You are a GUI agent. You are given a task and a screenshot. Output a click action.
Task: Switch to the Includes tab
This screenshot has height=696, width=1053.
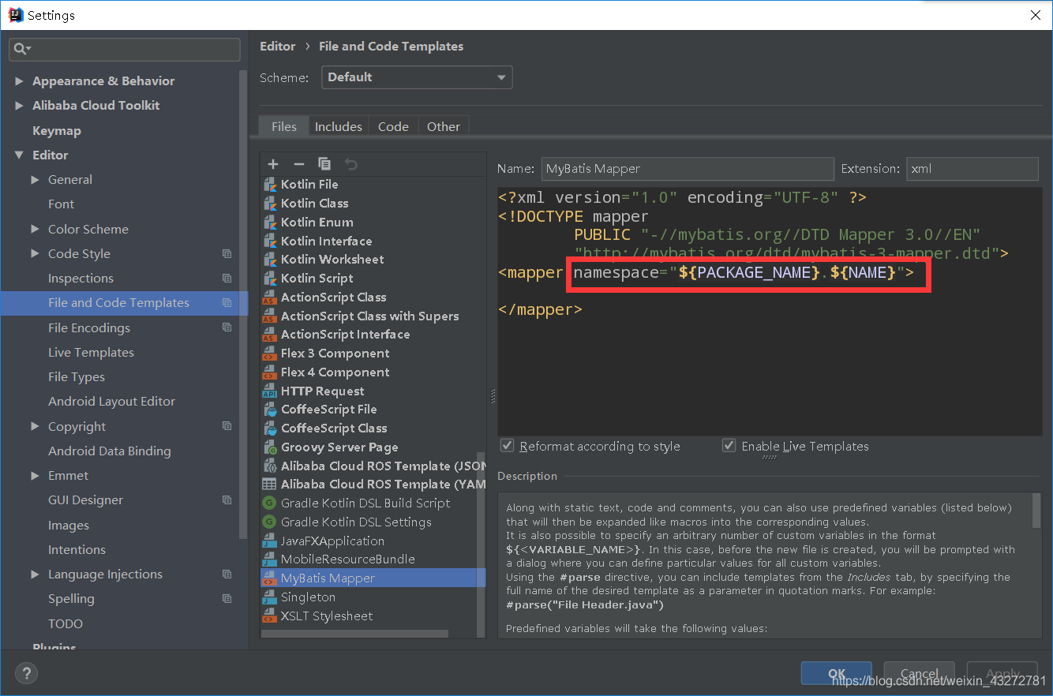tap(339, 126)
